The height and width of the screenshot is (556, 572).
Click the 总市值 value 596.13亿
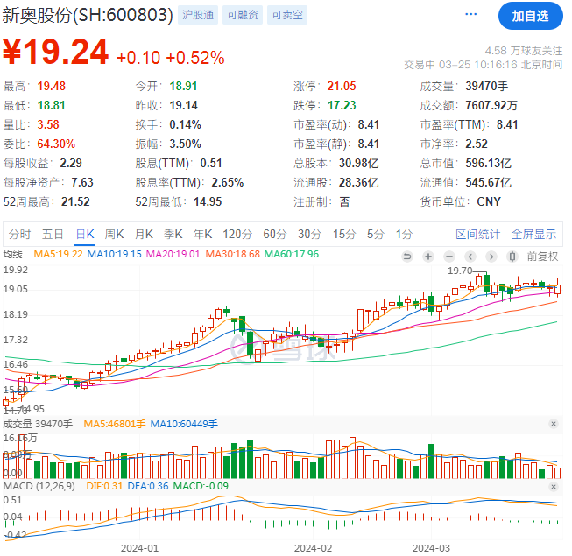tap(489, 163)
